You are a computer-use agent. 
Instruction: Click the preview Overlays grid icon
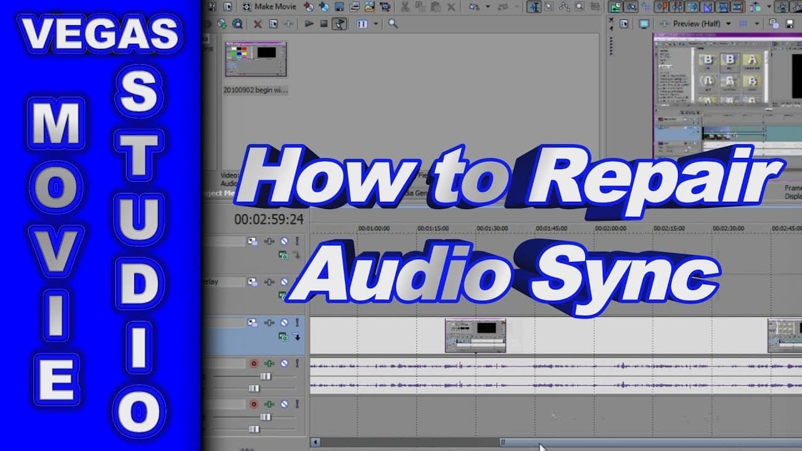(x=744, y=24)
